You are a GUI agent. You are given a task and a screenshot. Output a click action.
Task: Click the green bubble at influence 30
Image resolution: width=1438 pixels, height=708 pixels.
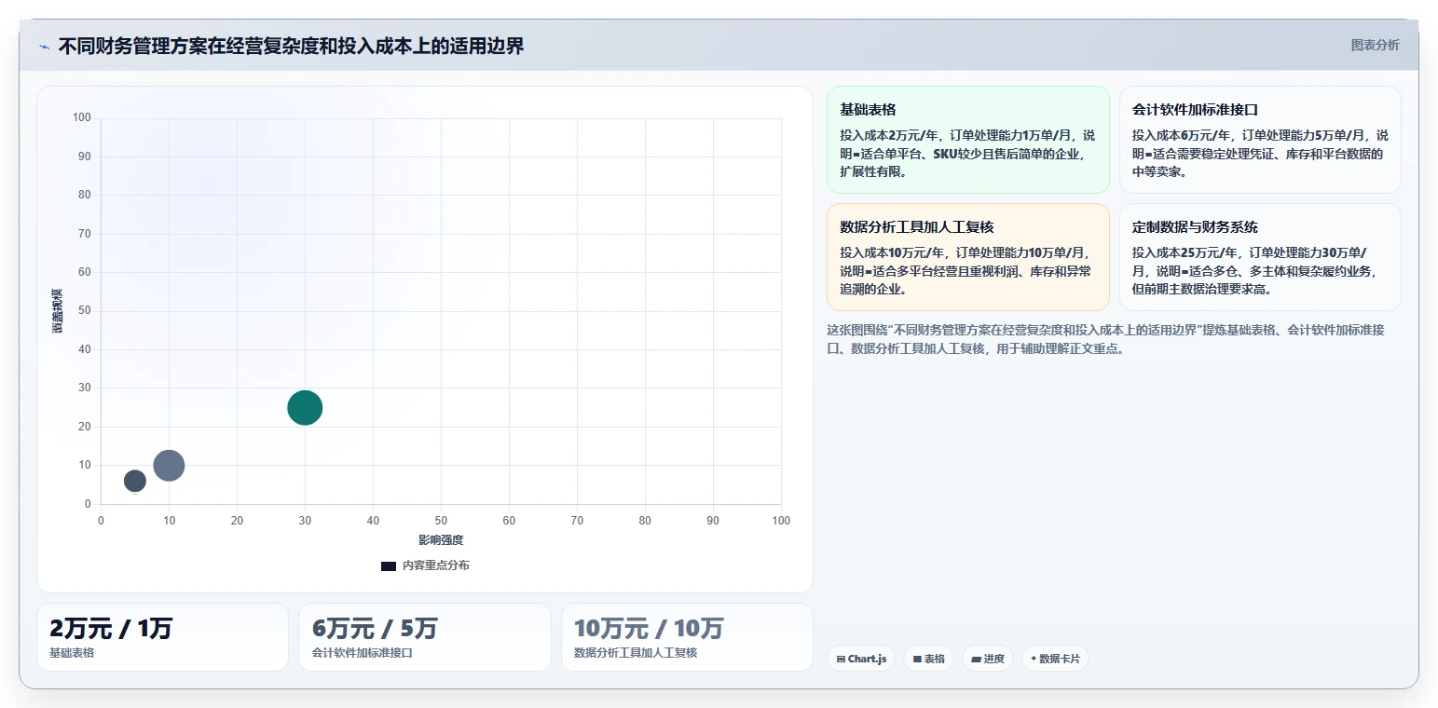pos(305,407)
